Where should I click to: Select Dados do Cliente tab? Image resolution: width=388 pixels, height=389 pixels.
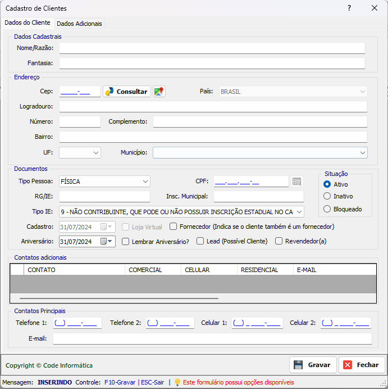[28, 22]
